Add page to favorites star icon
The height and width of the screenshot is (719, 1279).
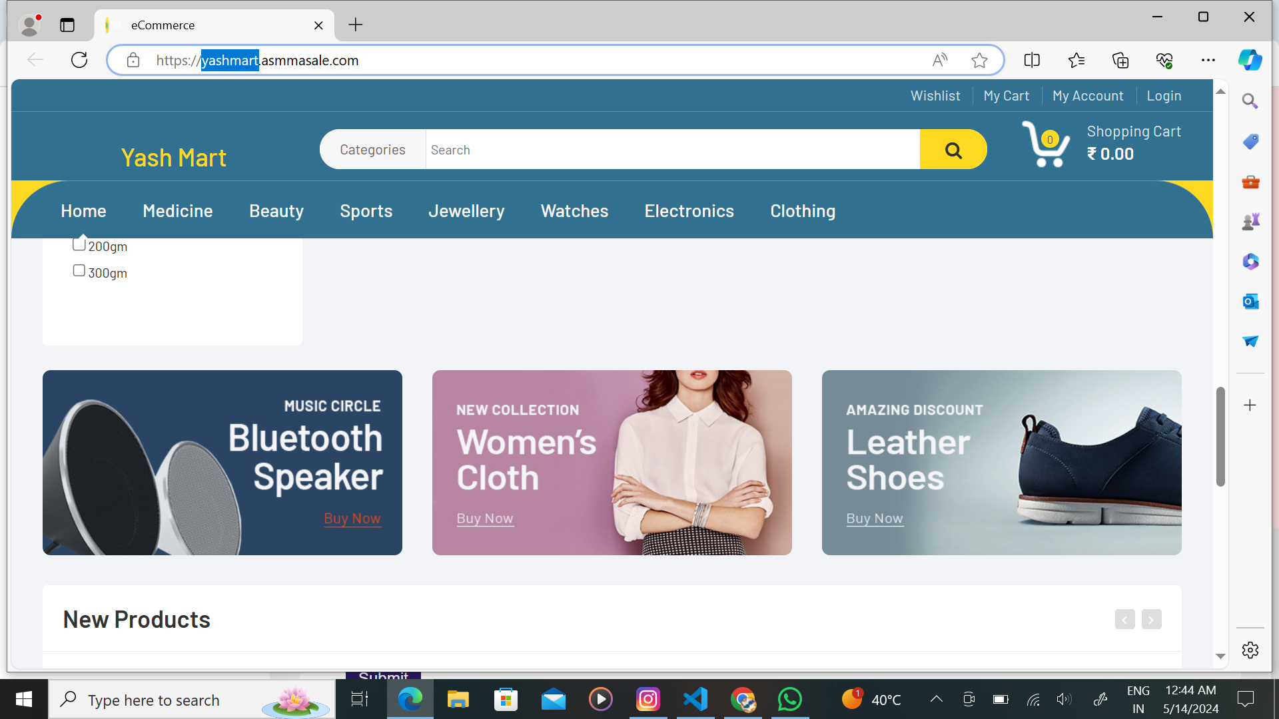pos(979,60)
